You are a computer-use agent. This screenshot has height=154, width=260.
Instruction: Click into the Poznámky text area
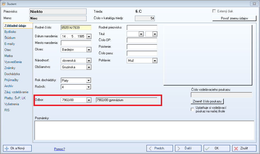click(144, 130)
